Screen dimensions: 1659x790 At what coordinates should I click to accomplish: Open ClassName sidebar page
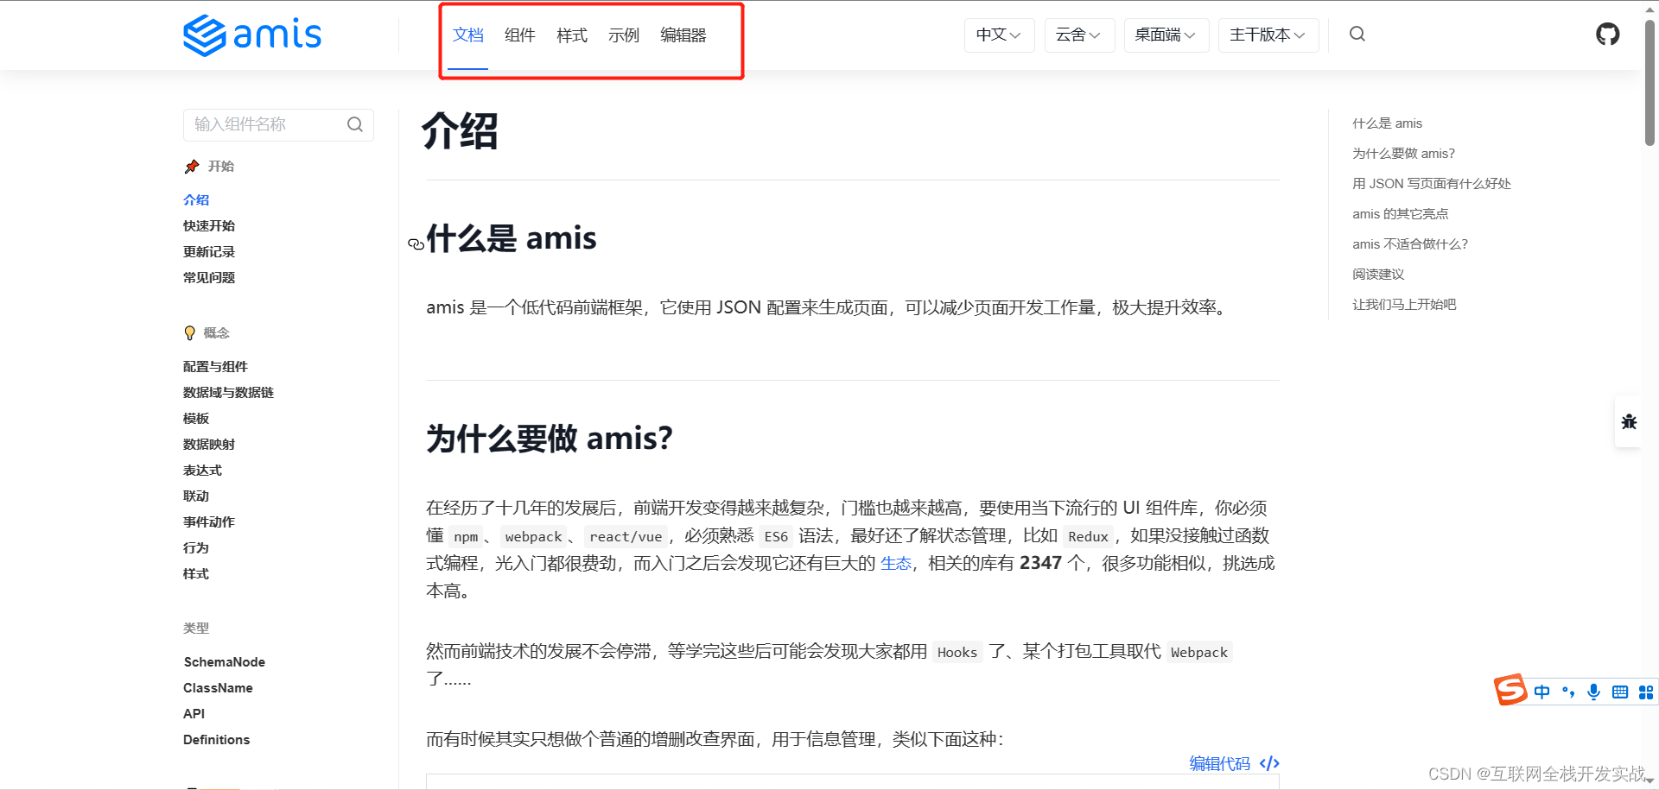point(218,687)
